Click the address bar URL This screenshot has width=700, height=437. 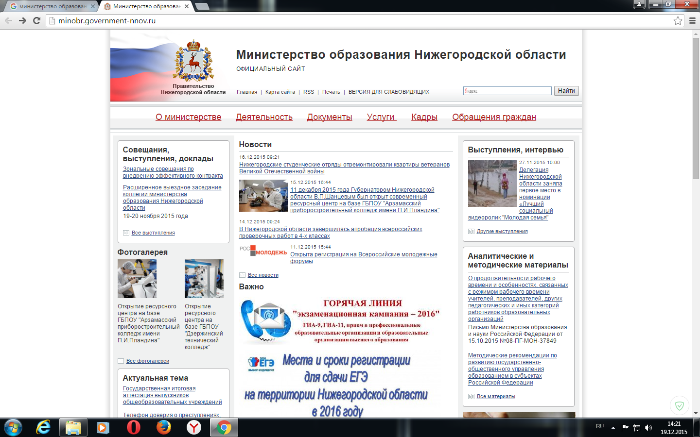[107, 20]
